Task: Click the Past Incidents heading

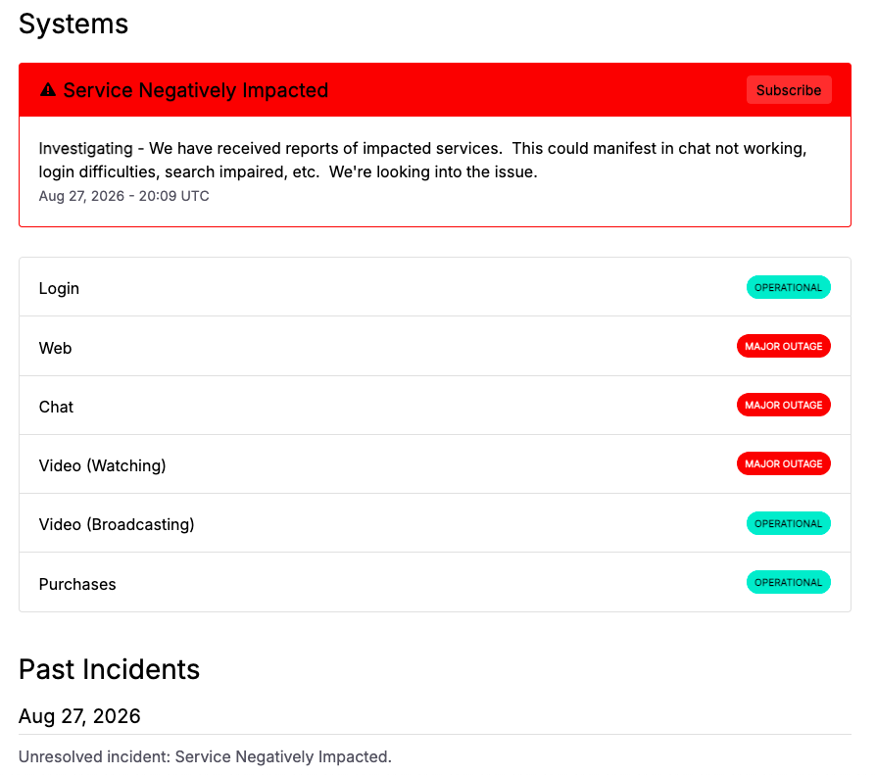Action: 109,669
